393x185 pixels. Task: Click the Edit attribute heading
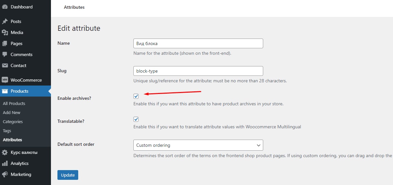[x=79, y=28]
